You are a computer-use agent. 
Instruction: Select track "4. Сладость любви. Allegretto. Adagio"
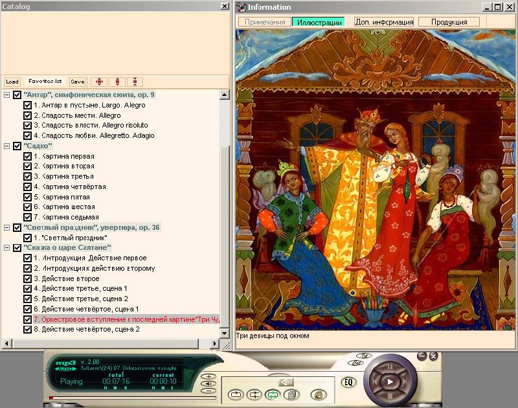pyautogui.click(x=94, y=135)
